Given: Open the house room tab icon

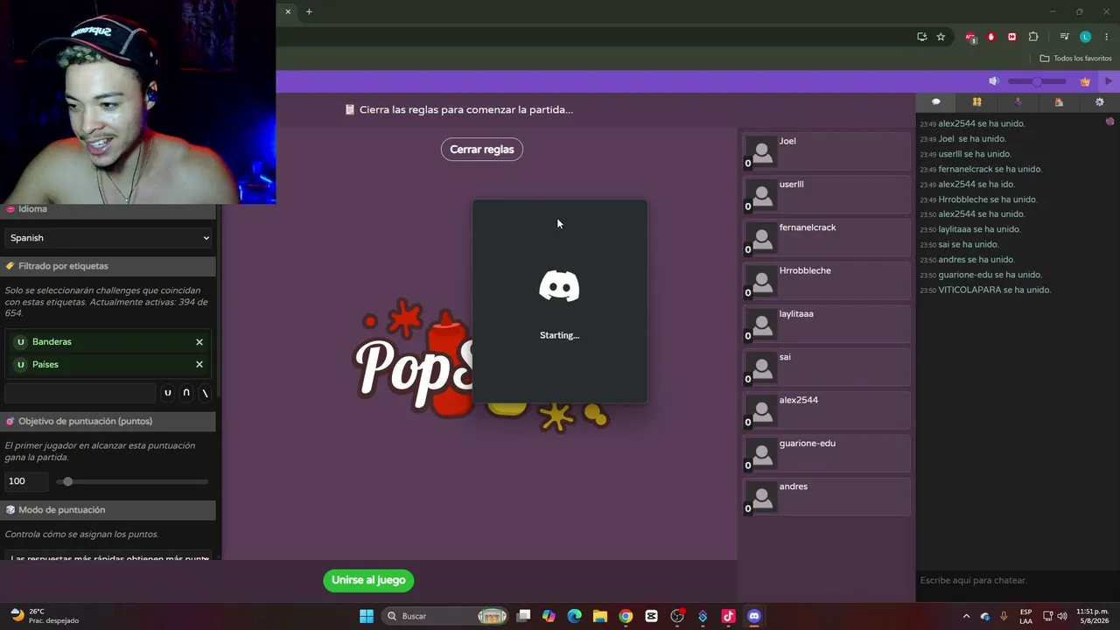Looking at the screenshot, I should (1059, 102).
